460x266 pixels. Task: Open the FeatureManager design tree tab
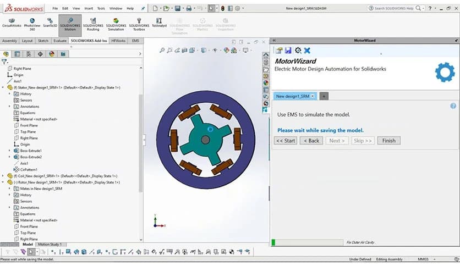[6, 54]
